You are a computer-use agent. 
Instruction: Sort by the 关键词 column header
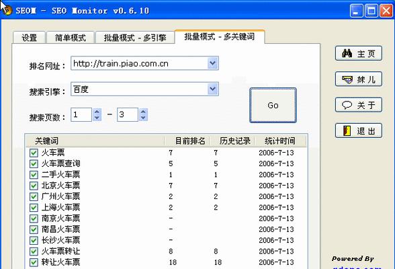tap(95, 141)
